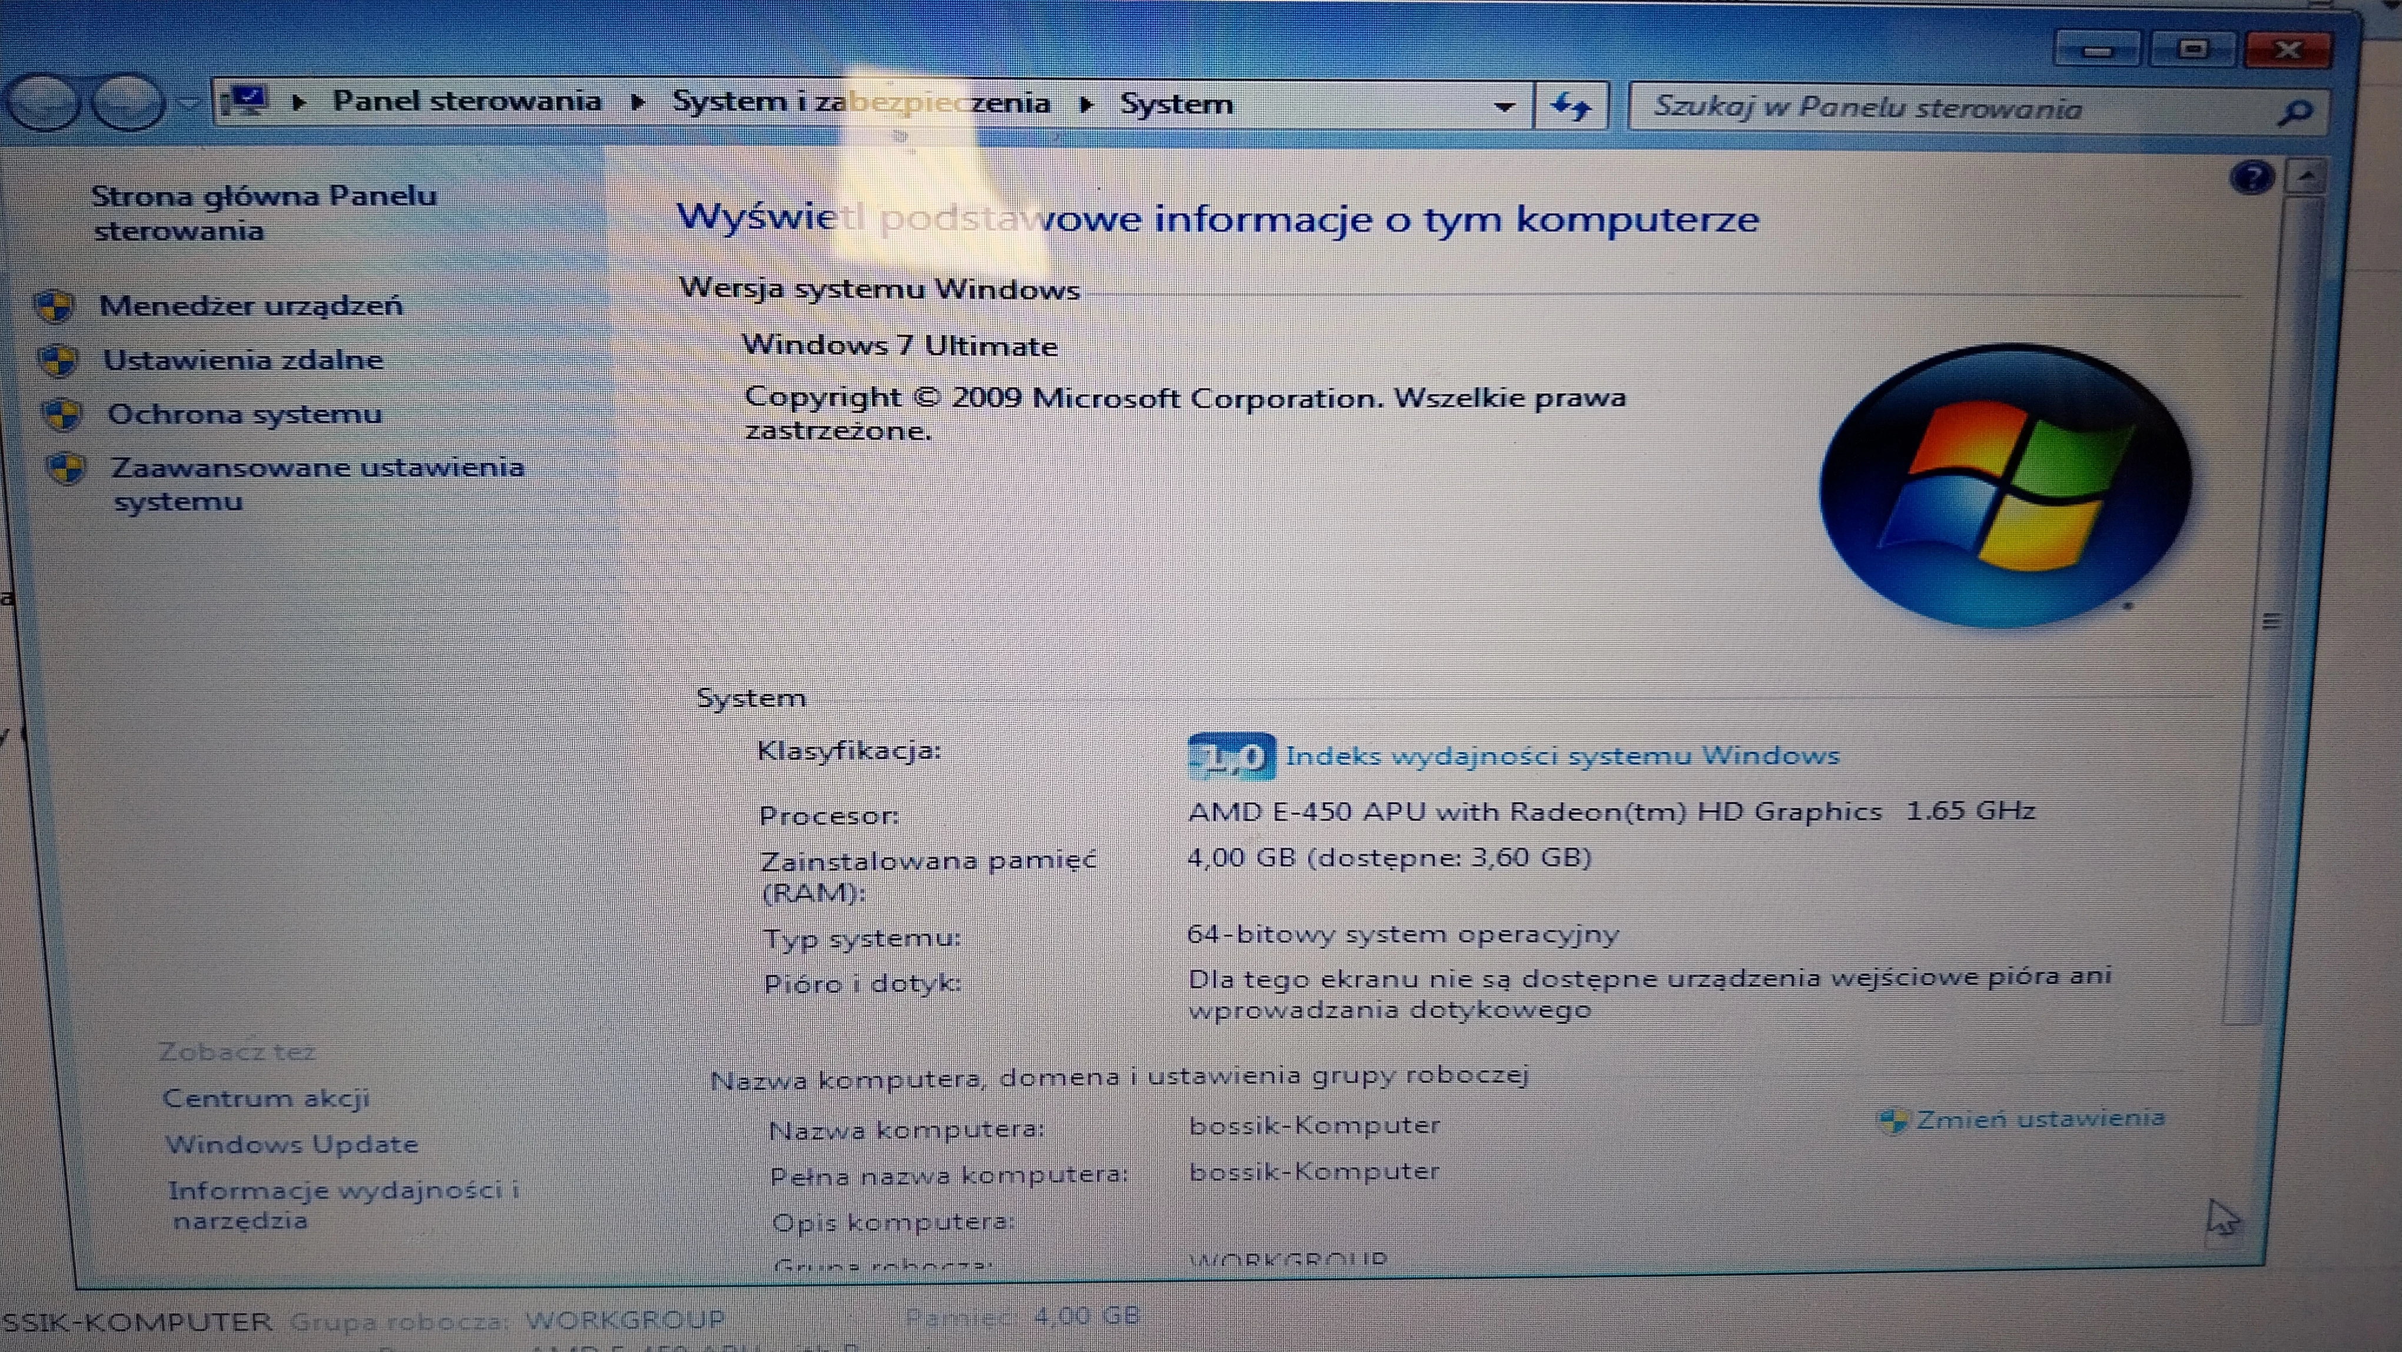Open Ochrona systemu
This screenshot has width=2402, height=1352.
click(x=244, y=413)
